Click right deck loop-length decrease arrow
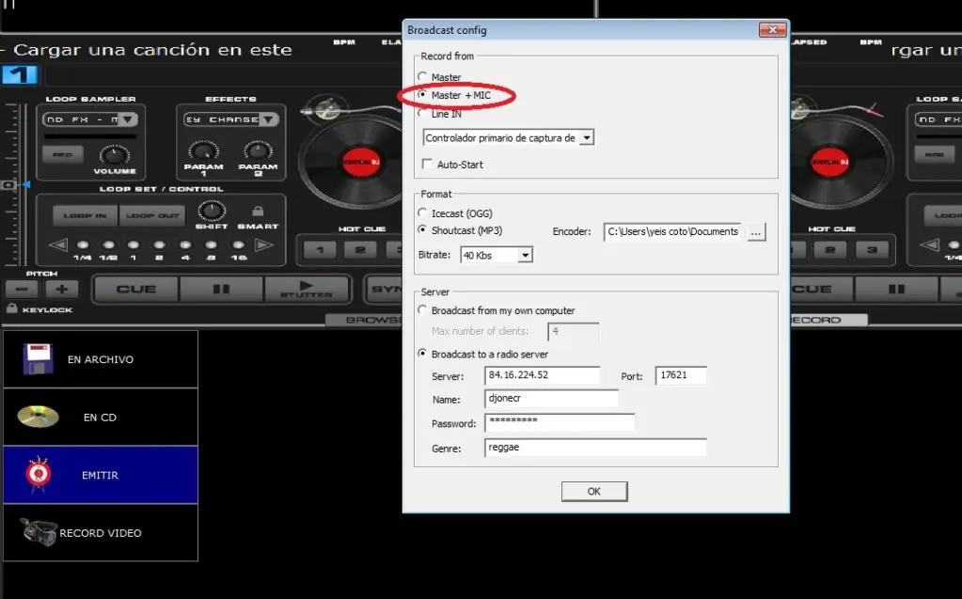This screenshot has width=962, height=599. click(x=929, y=244)
